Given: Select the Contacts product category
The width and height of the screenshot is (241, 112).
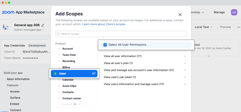Looking at the screenshot, I should click(68, 92).
